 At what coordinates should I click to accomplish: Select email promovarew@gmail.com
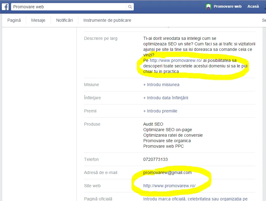[x=168, y=173]
